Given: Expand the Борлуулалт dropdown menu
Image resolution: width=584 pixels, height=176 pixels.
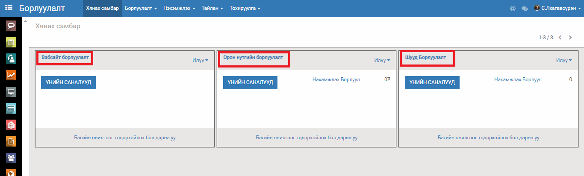Looking at the screenshot, I should point(141,9).
